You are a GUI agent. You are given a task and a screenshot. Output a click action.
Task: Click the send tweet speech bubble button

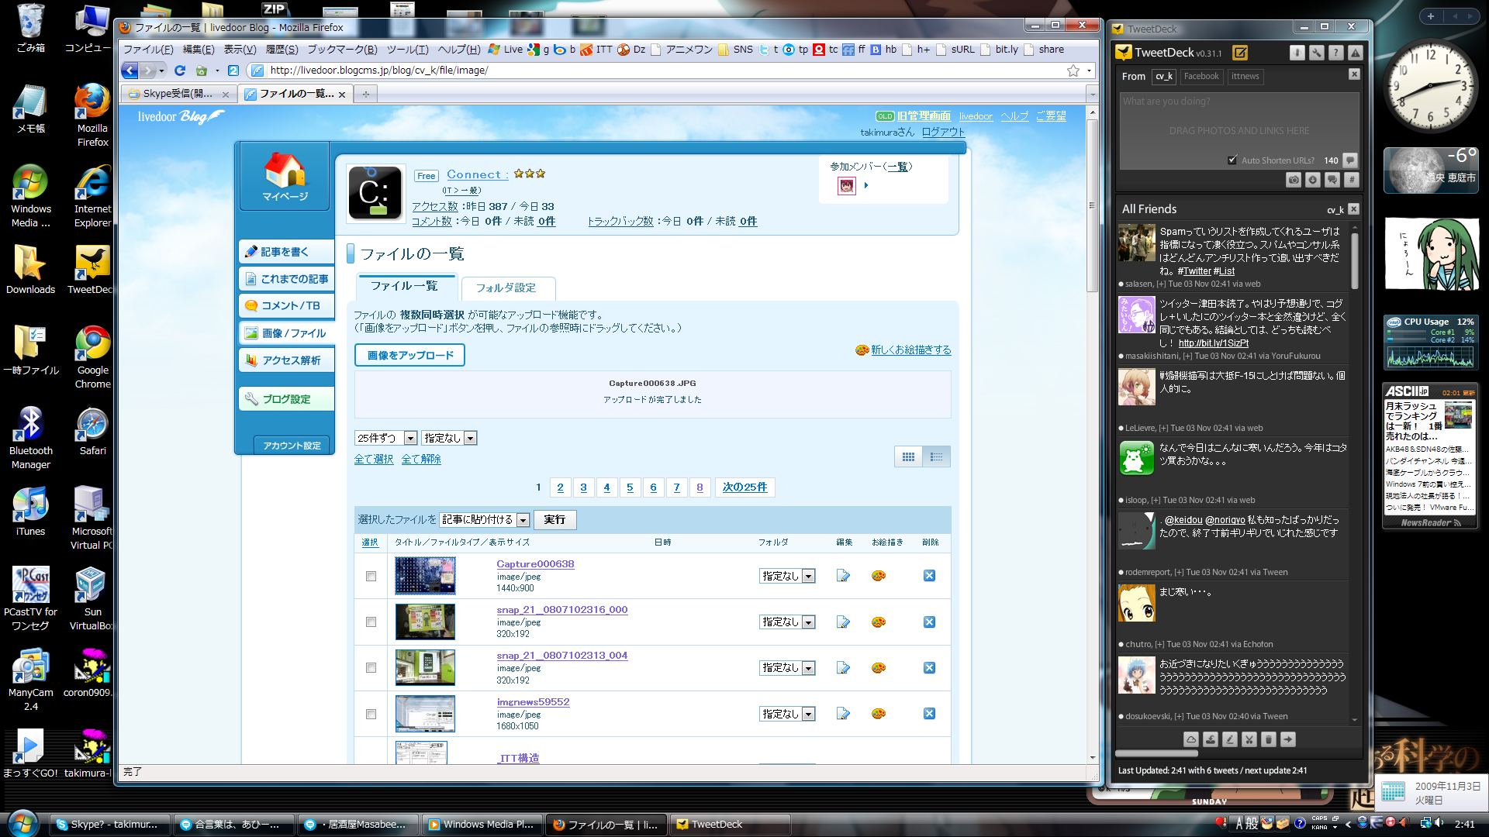(1351, 160)
